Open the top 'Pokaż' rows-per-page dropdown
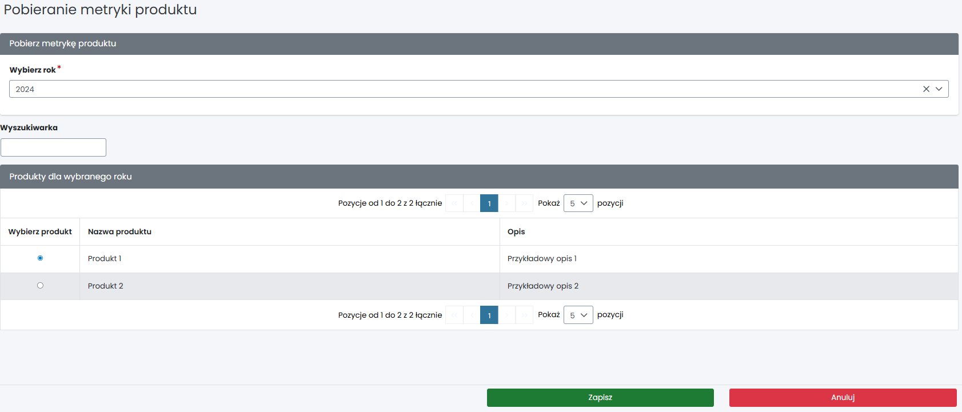The height and width of the screenshot is (412, 962). pyautogui.click(x=578, y=203)
